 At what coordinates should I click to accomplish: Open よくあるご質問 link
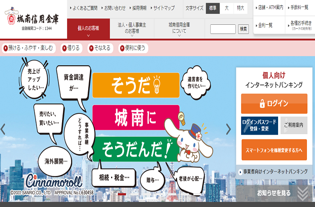click(x=84, y=8)
